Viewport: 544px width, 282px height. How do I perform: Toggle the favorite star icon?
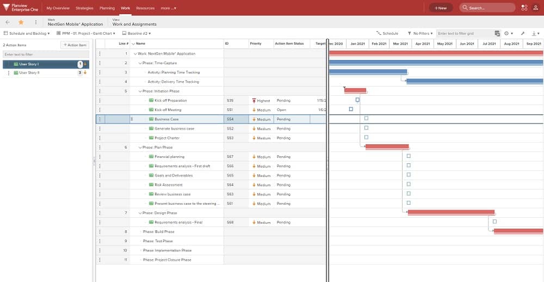tap(21, 22)
